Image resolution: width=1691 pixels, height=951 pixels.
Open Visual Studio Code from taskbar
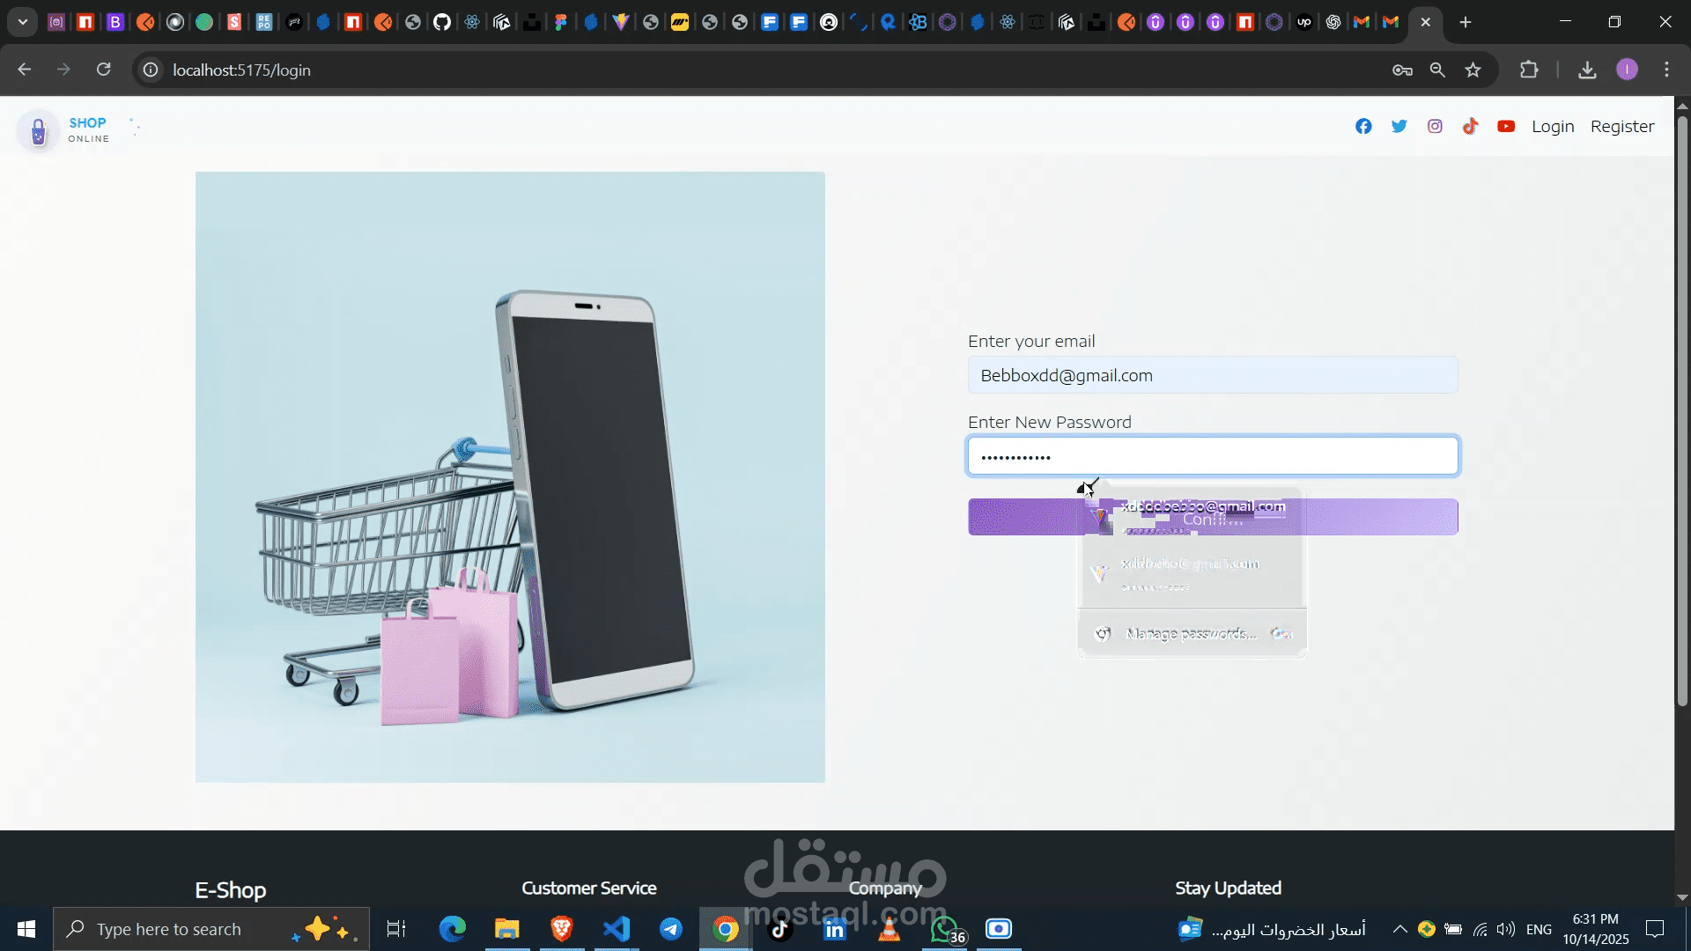[617, 929]
